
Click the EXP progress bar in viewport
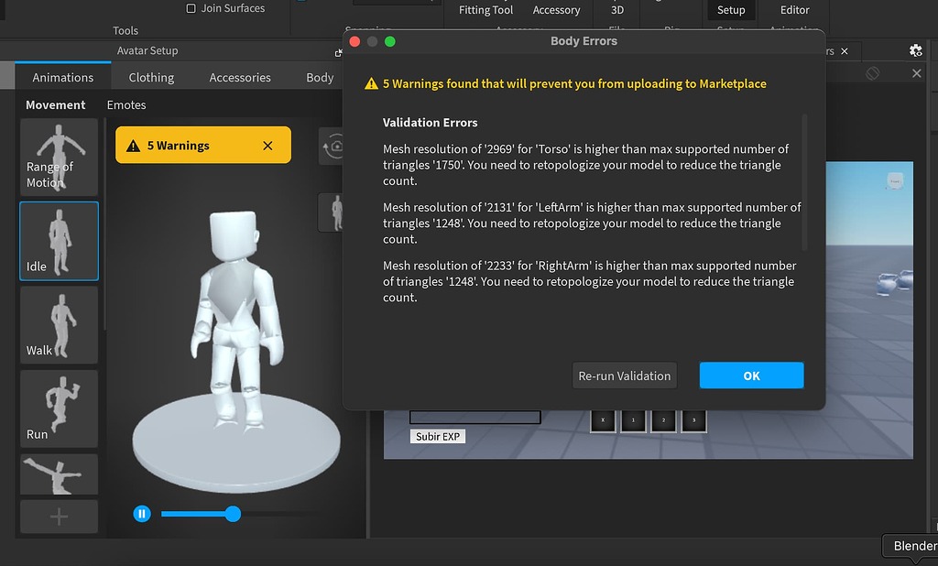[475, 417]
